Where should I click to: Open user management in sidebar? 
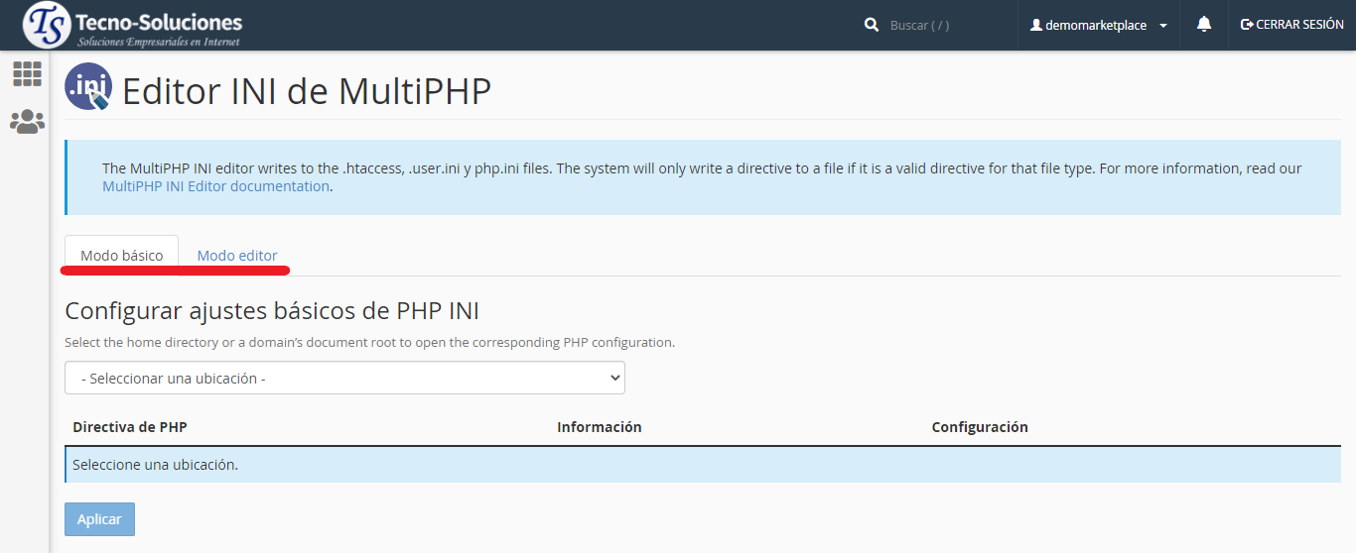(x=27, y=122)
